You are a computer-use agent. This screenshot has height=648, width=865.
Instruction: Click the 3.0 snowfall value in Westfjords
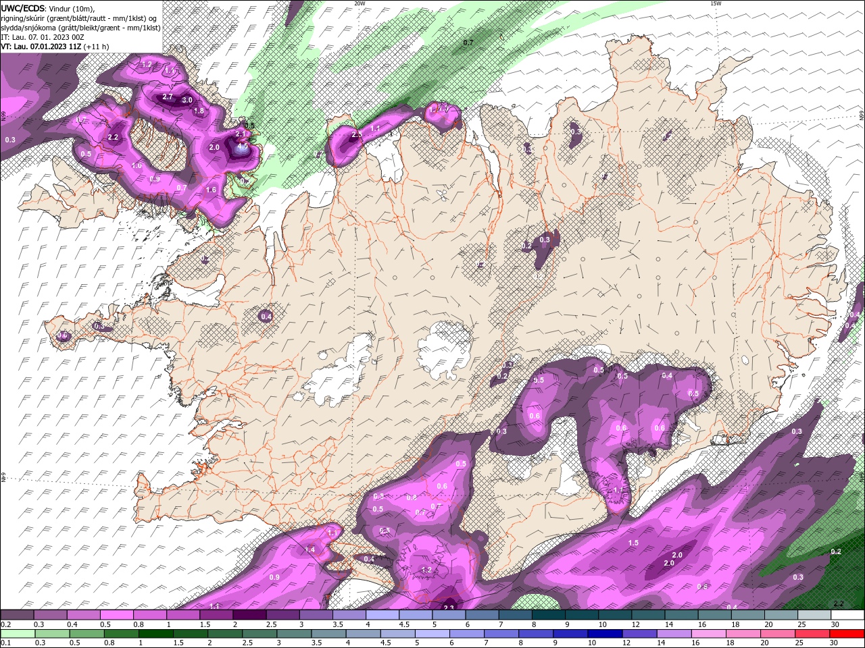pos(188,100)
